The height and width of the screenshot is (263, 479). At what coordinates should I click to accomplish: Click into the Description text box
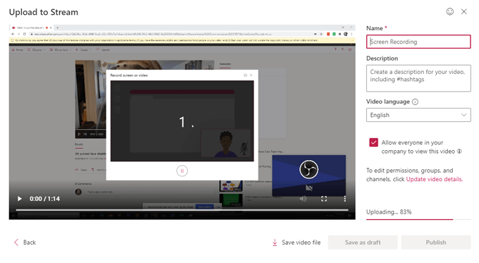pyautogui.click(x=418, y=78)
